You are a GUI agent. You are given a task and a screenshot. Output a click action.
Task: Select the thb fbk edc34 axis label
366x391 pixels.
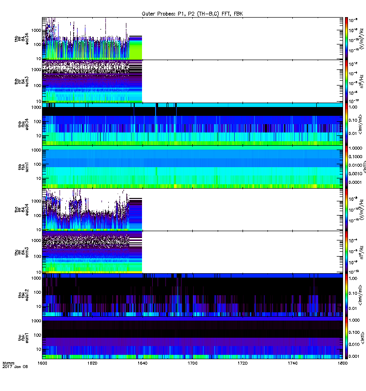pyautogui.click(x=23, y=124)
